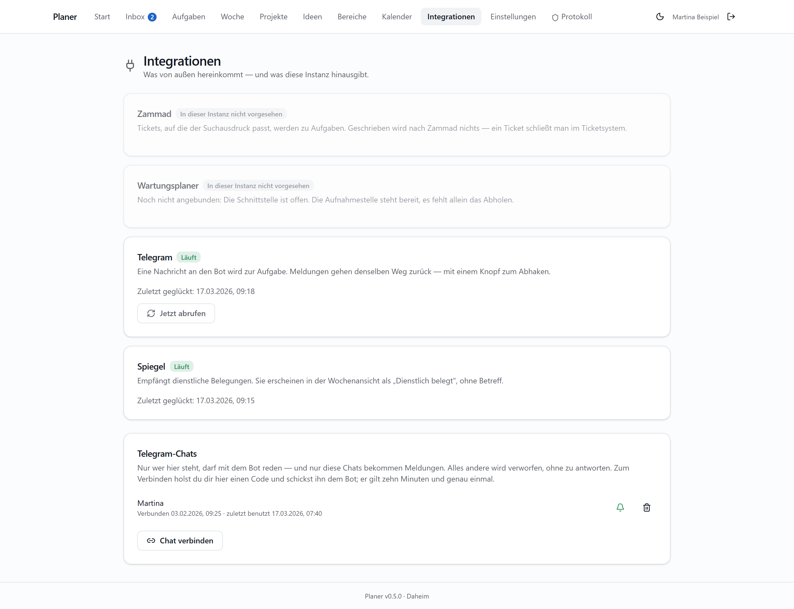
Task: Click the logout arrow icon
Action: (x=731, y=17)
